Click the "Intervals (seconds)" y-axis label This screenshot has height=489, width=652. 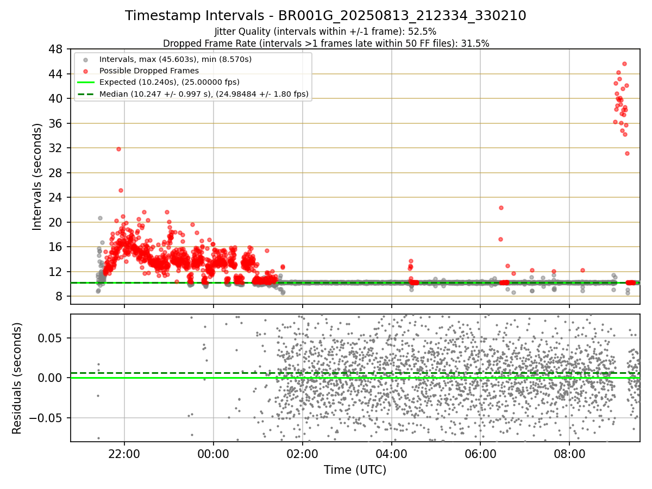[x=37, y=177]
